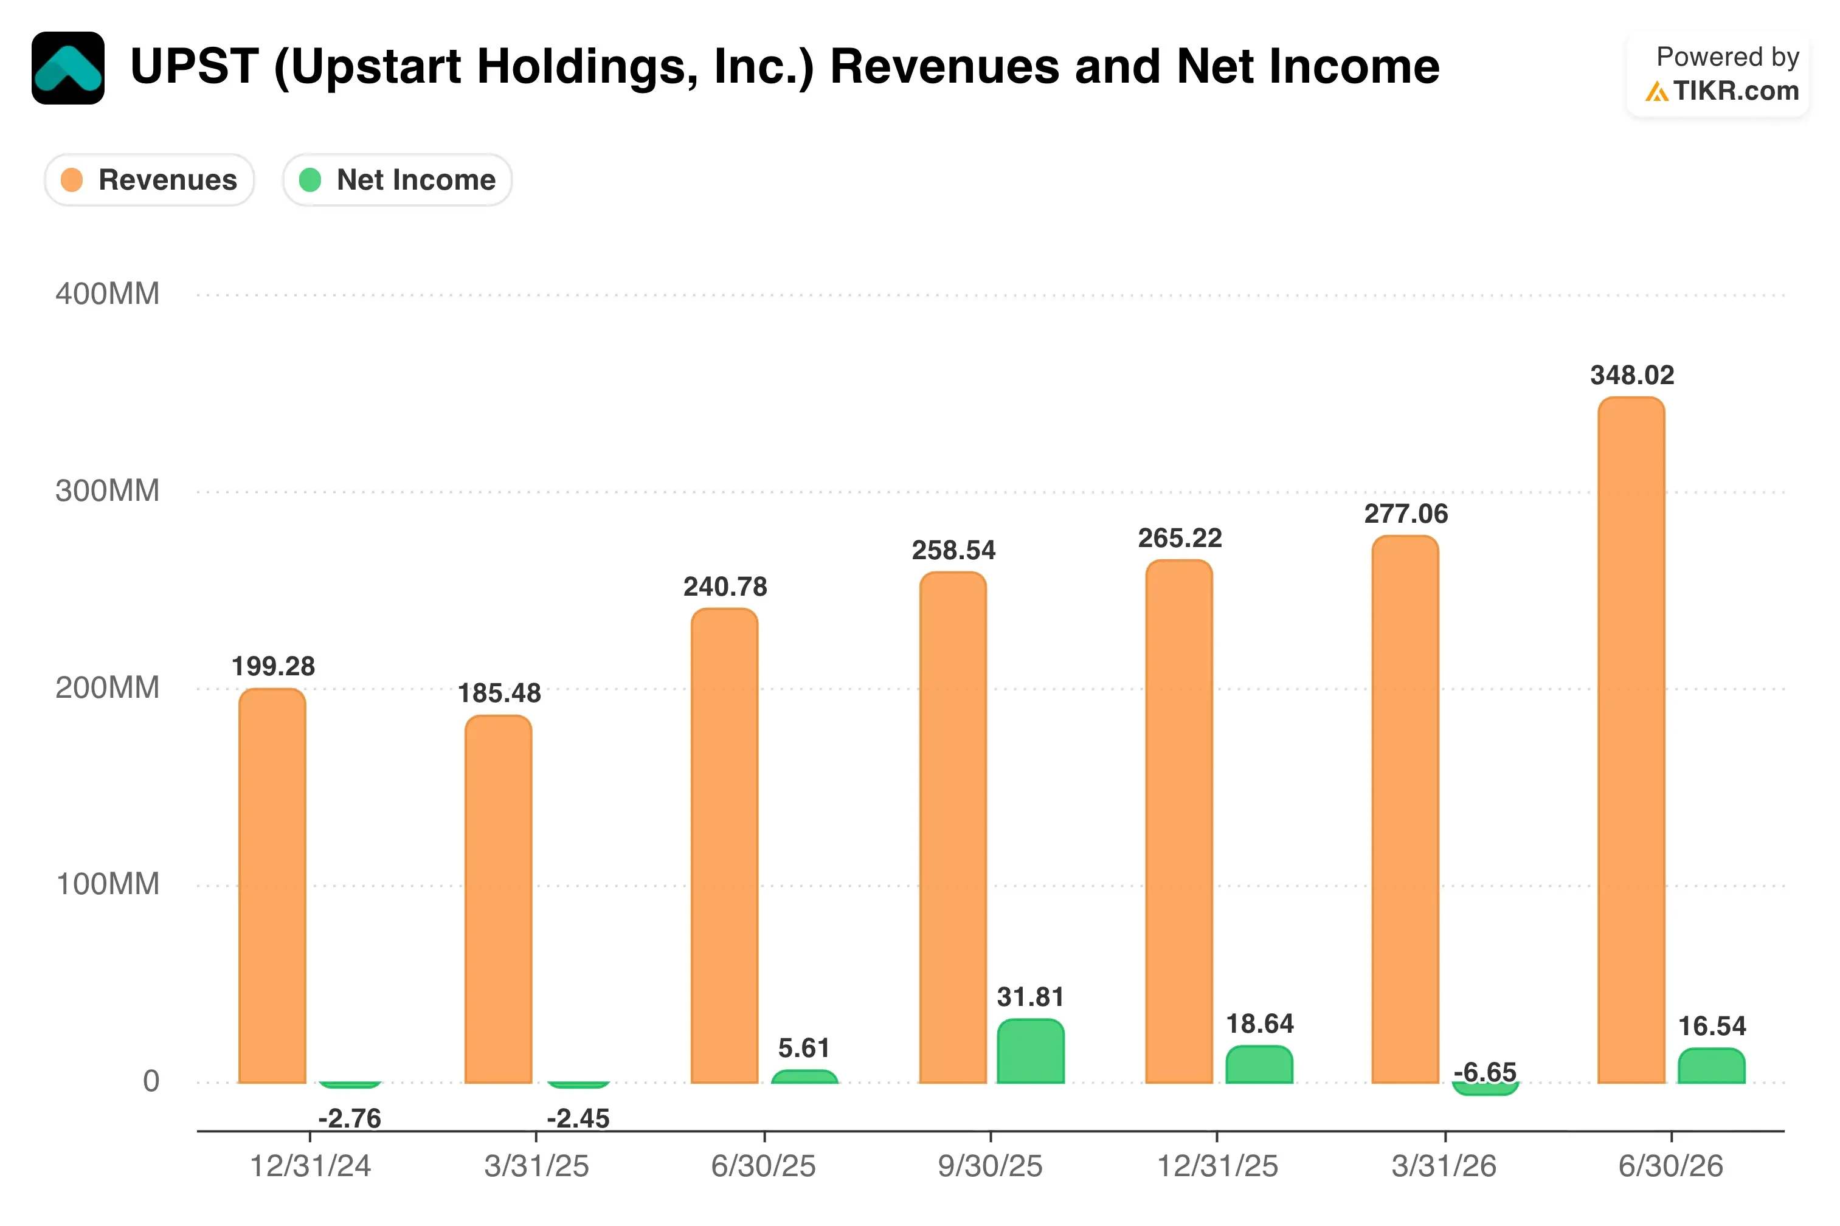Click the chart title text
The image size is (1840, 1226).
(784, 66)
